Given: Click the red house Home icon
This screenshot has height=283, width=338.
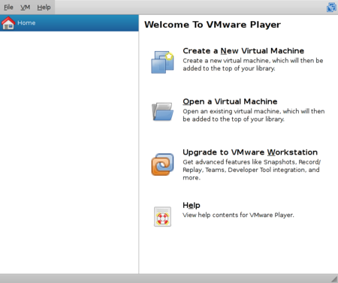Looking at the screenshot, I should click(x=8, y=23).
